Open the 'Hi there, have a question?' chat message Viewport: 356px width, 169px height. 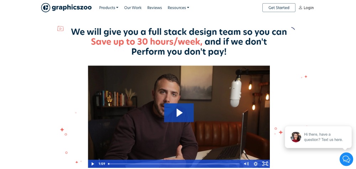point(323,137)
